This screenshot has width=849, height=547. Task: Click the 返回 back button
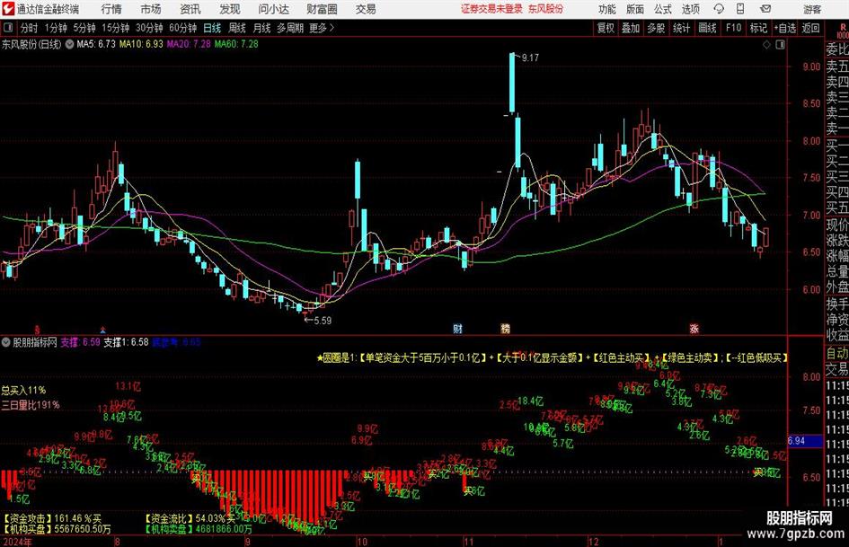coord(810,28)
